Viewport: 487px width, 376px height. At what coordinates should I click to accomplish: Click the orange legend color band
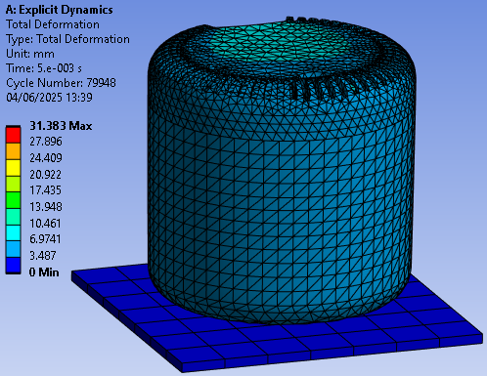click(13, 151)
